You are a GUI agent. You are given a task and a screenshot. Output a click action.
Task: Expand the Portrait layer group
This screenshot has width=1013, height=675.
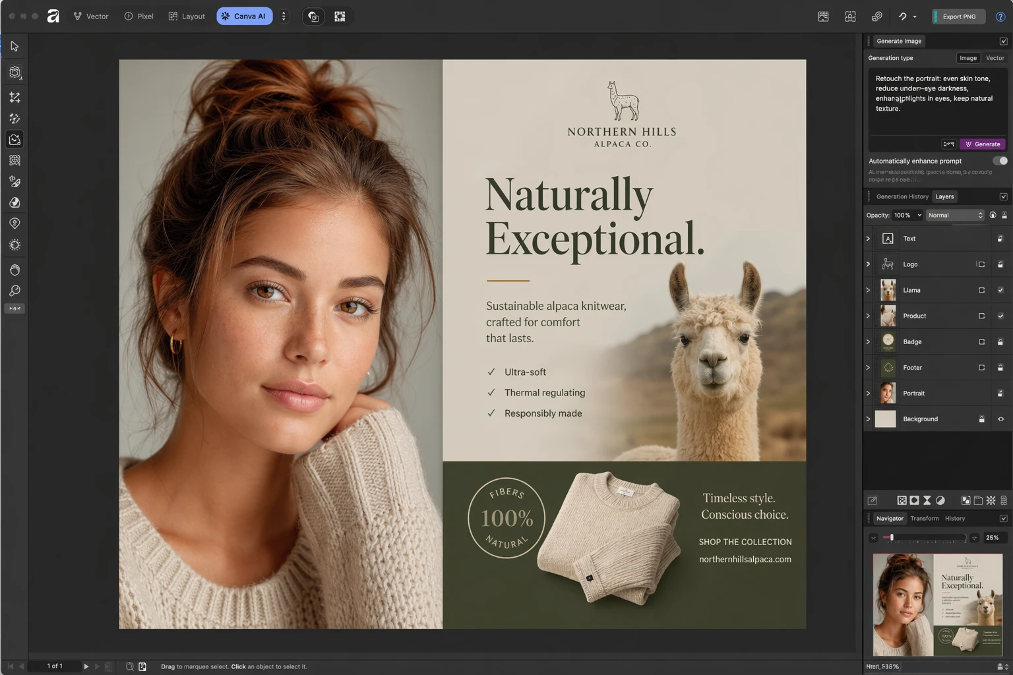point(868,394)
